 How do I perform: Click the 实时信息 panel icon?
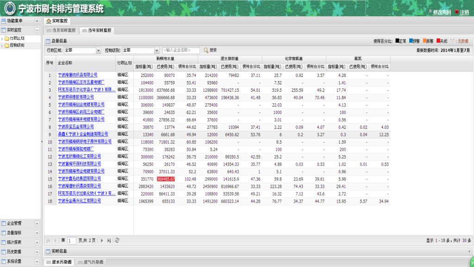(48, 251)
